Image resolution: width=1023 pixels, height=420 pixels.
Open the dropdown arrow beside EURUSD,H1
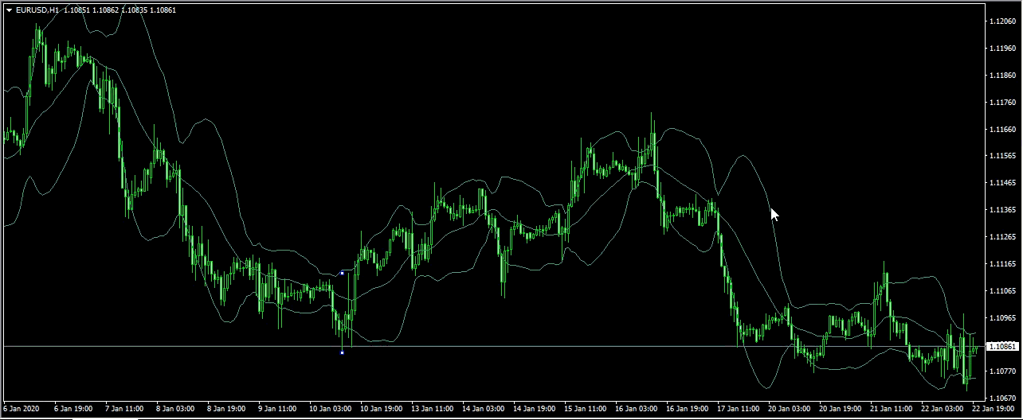(9, 10)
